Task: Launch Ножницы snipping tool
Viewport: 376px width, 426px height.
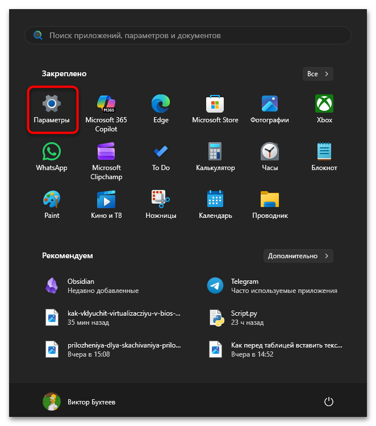Action: point(161,205)
